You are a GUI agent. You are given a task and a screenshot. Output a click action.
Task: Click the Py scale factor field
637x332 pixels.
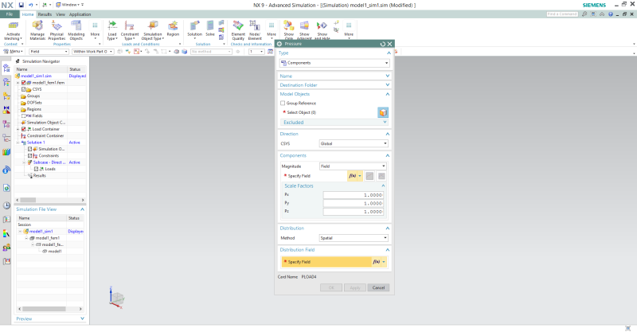pos(353,203)
